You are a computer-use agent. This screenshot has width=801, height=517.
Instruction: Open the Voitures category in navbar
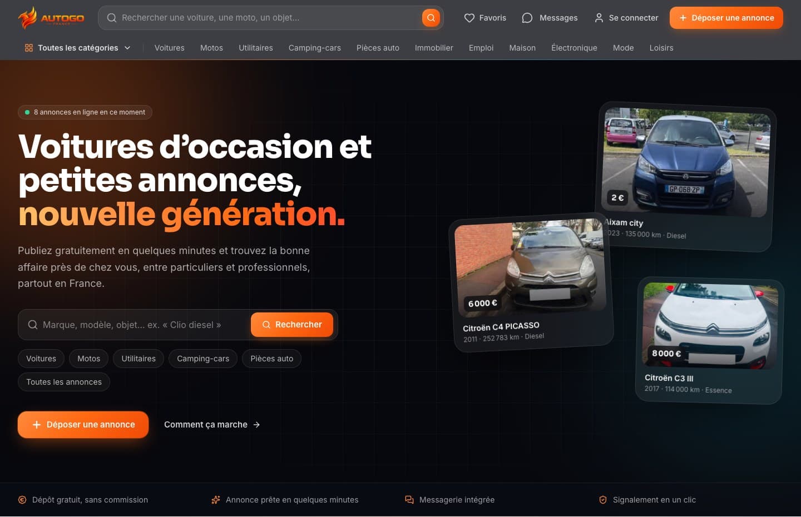(x=169, y=48)
